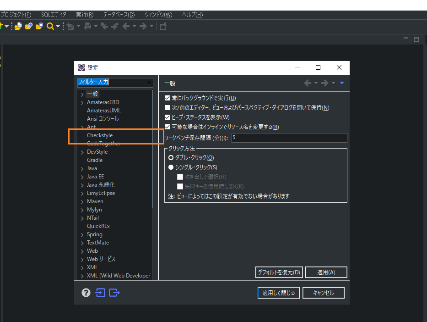Click the previous annotation toolbar icon
This screenshot has width=427, height=322.
pyautogui.click(x=87, y=26)
